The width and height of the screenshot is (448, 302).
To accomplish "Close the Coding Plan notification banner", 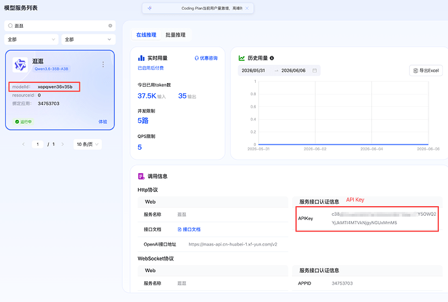I will [247, 8].
